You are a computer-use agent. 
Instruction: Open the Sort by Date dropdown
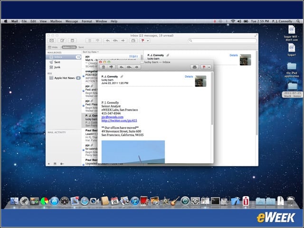(91, 52)
